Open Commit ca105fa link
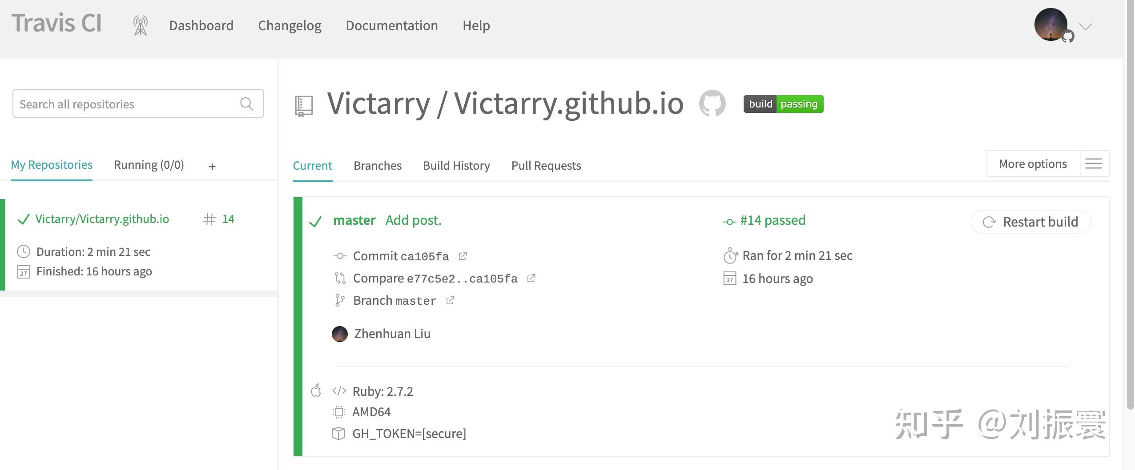Viewport: 1135px width, 470px height. point(401,256)
